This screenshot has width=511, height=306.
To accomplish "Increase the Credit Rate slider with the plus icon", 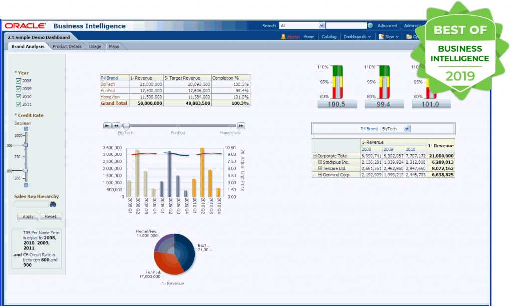I will (26, 129).
